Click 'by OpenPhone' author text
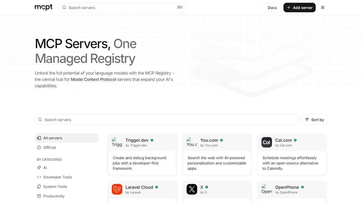The height and width of the screenshot is (203, 362). [286, 192]
